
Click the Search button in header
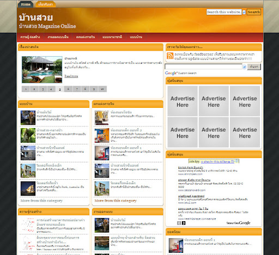pyautogui.click(x=254, y=12)
